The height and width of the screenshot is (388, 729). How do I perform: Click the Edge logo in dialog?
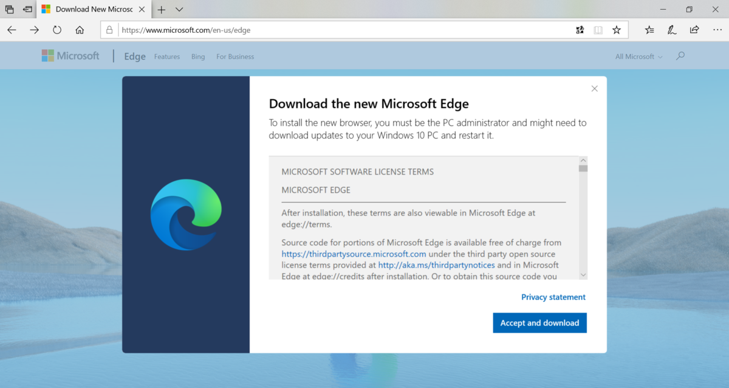(x=186, y=215)
